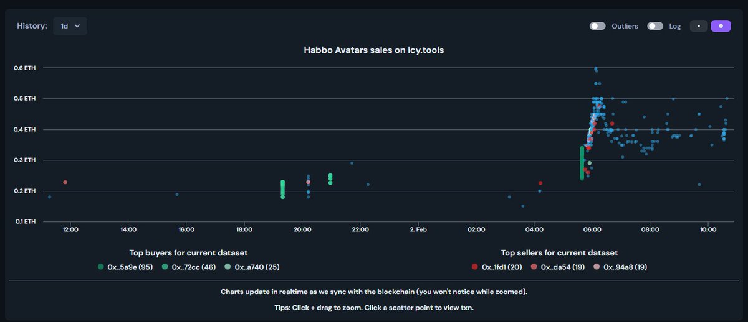Click top buyer 0x..72cc (46) legend
Image resolution: width=748 pixels, height=322 pixels.
click(189, 267)
